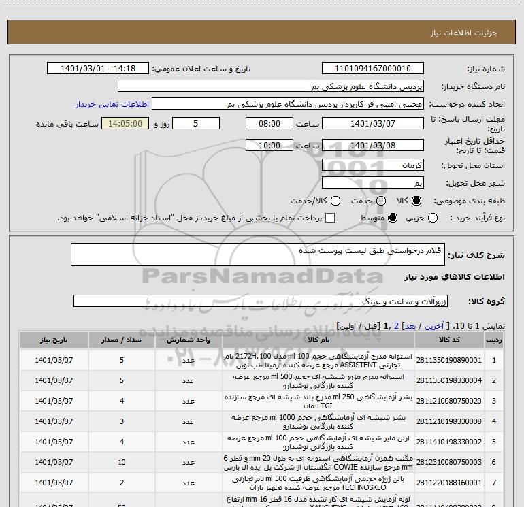
Task: Click quantity 2 in row 7
Action: click(122, 483)
